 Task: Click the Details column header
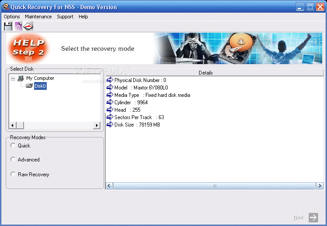coord(215,73)
